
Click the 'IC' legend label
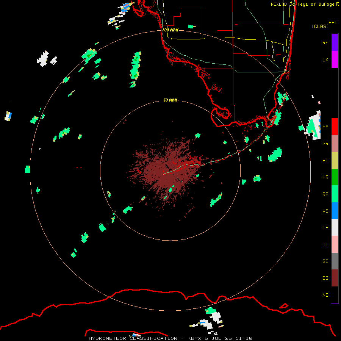pyautogui.click(x=325, y=245)
